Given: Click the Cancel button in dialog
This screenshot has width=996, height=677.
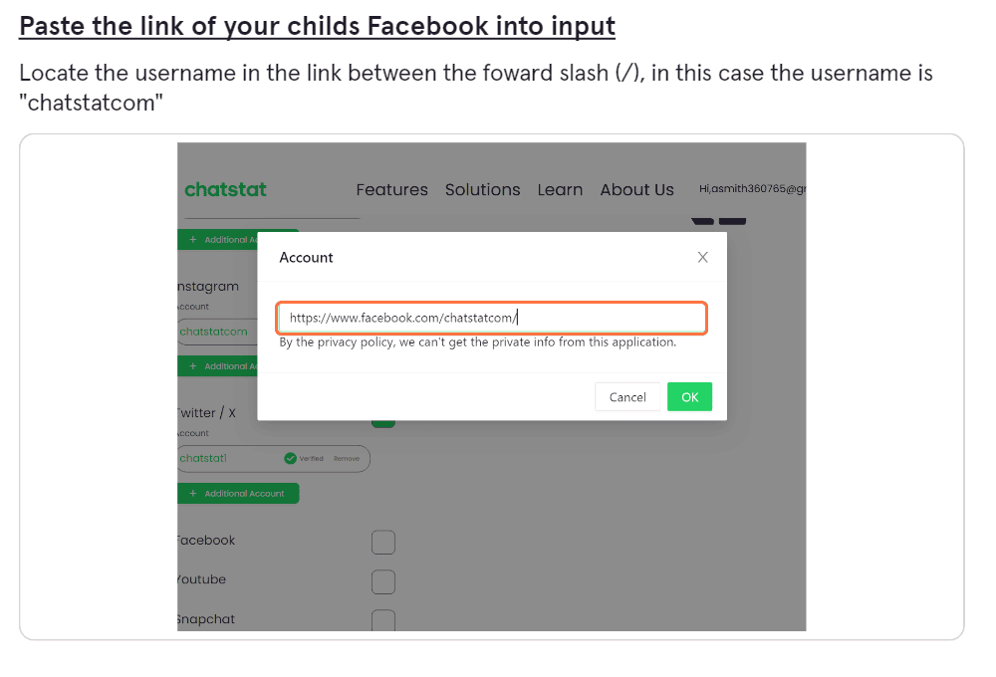Looking at the screenshot, I should pyautogui.click(x=626, y=397).
